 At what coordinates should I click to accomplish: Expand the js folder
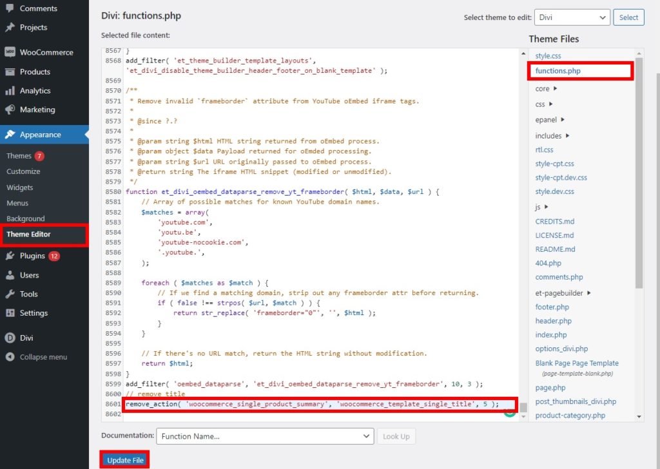click(541, 207)
